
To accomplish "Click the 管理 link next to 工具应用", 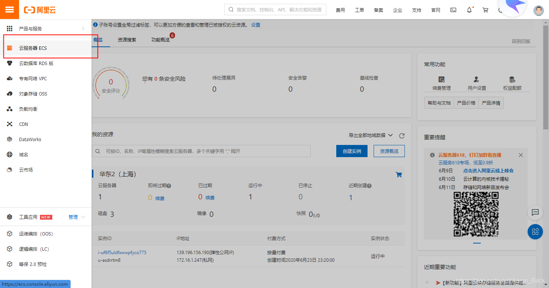I will click(73, 217).
